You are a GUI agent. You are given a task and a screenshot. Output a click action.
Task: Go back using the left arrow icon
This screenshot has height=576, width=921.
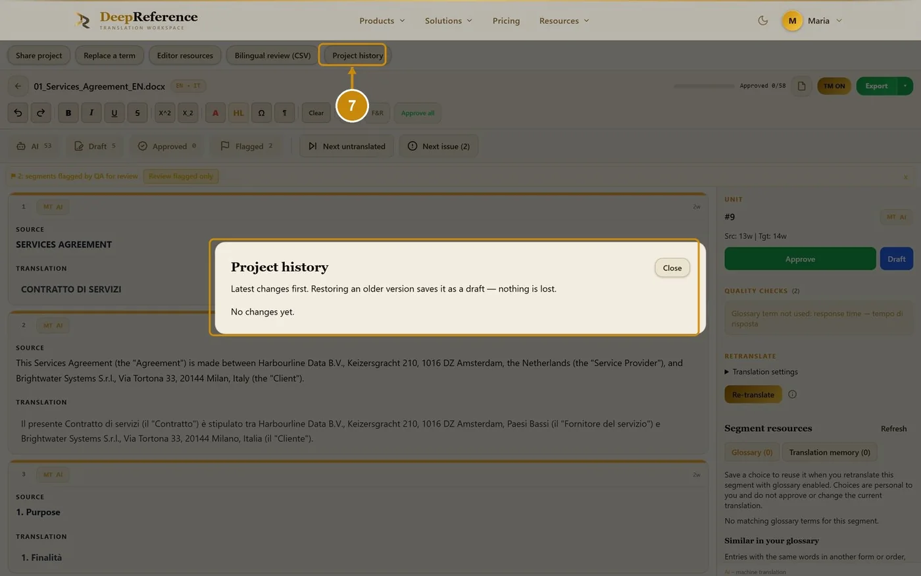[18, 86]
